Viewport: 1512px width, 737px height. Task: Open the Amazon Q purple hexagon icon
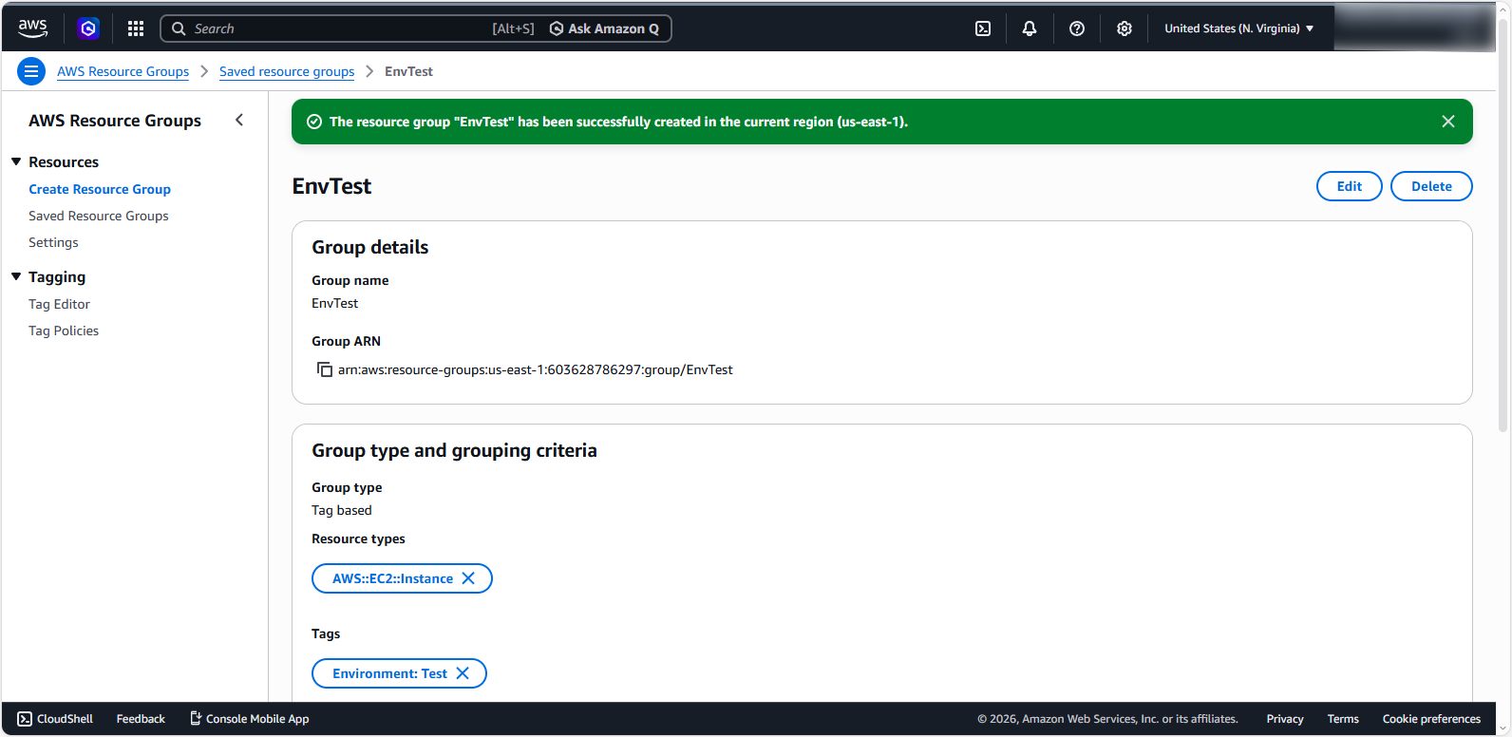[x=88, y=28]
